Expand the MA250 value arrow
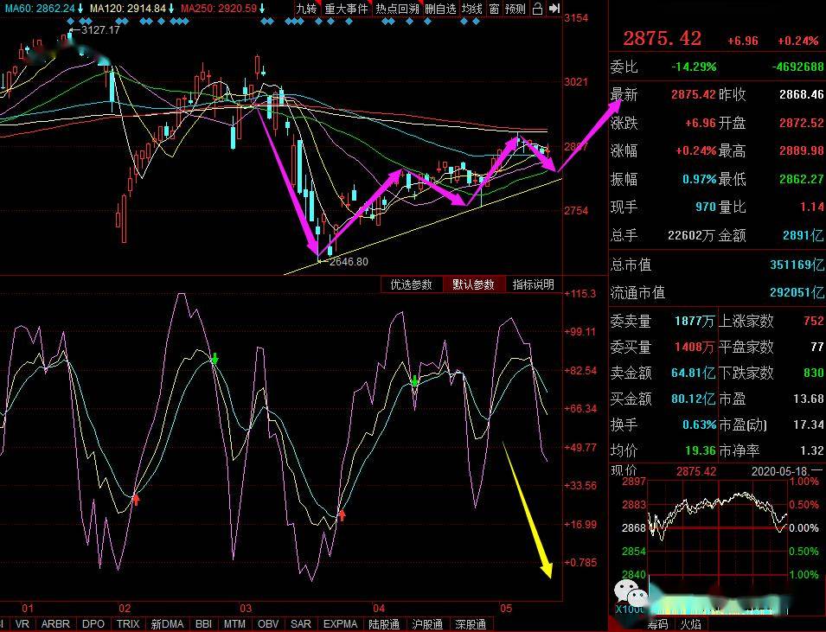 265,9
